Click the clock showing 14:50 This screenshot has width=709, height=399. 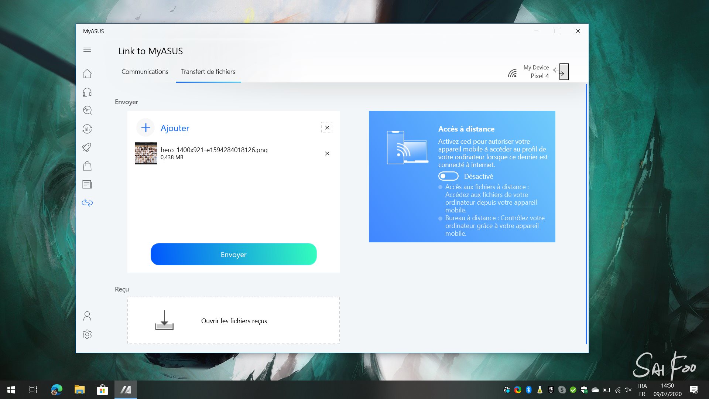click(667, 386)
